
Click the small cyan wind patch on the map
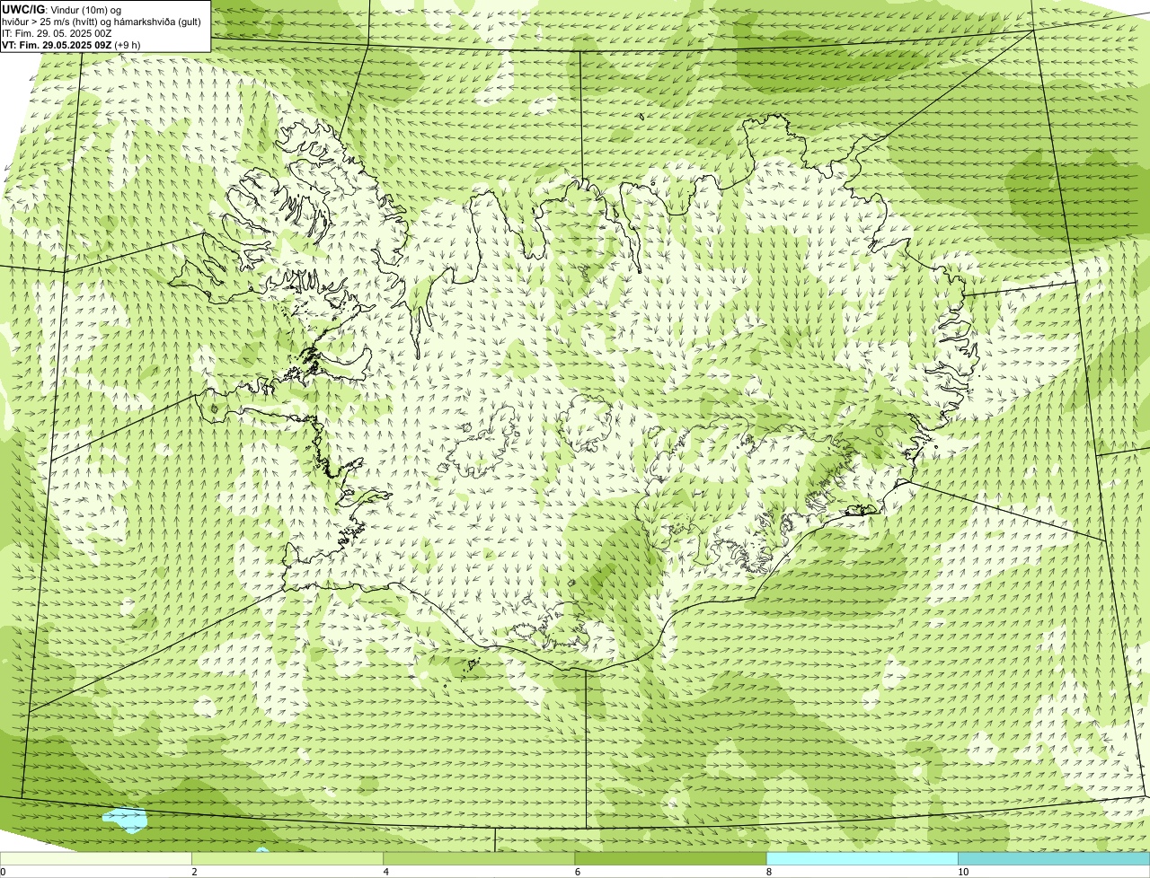click(125, 818)
